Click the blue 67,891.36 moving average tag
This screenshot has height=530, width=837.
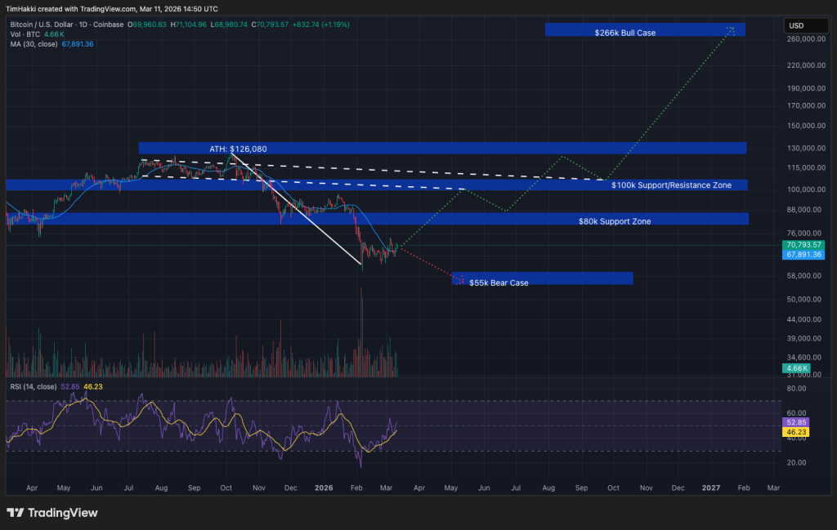803,255
